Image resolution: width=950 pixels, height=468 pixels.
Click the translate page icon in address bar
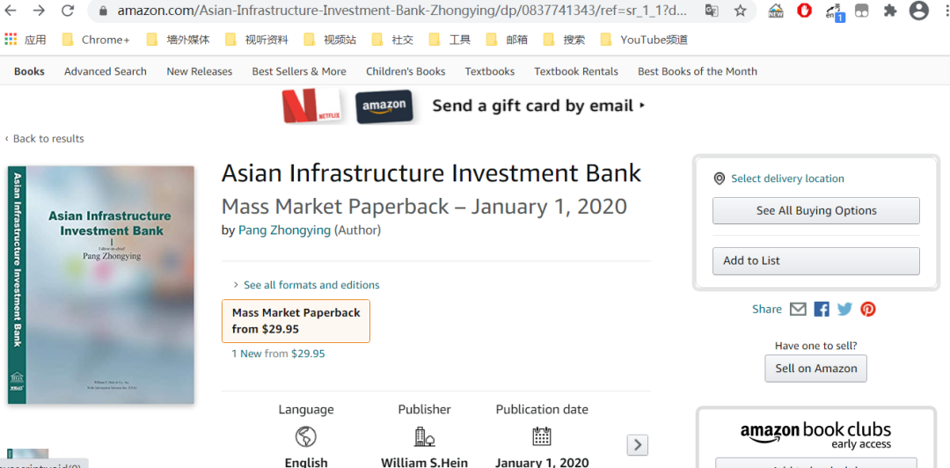coord(712,11)
